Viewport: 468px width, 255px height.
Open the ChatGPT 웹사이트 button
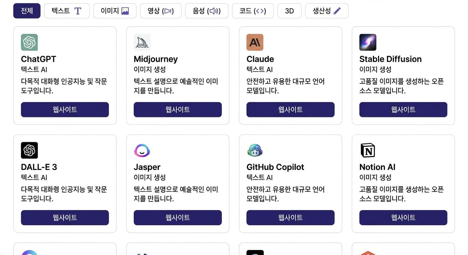(x=64, y=110)
